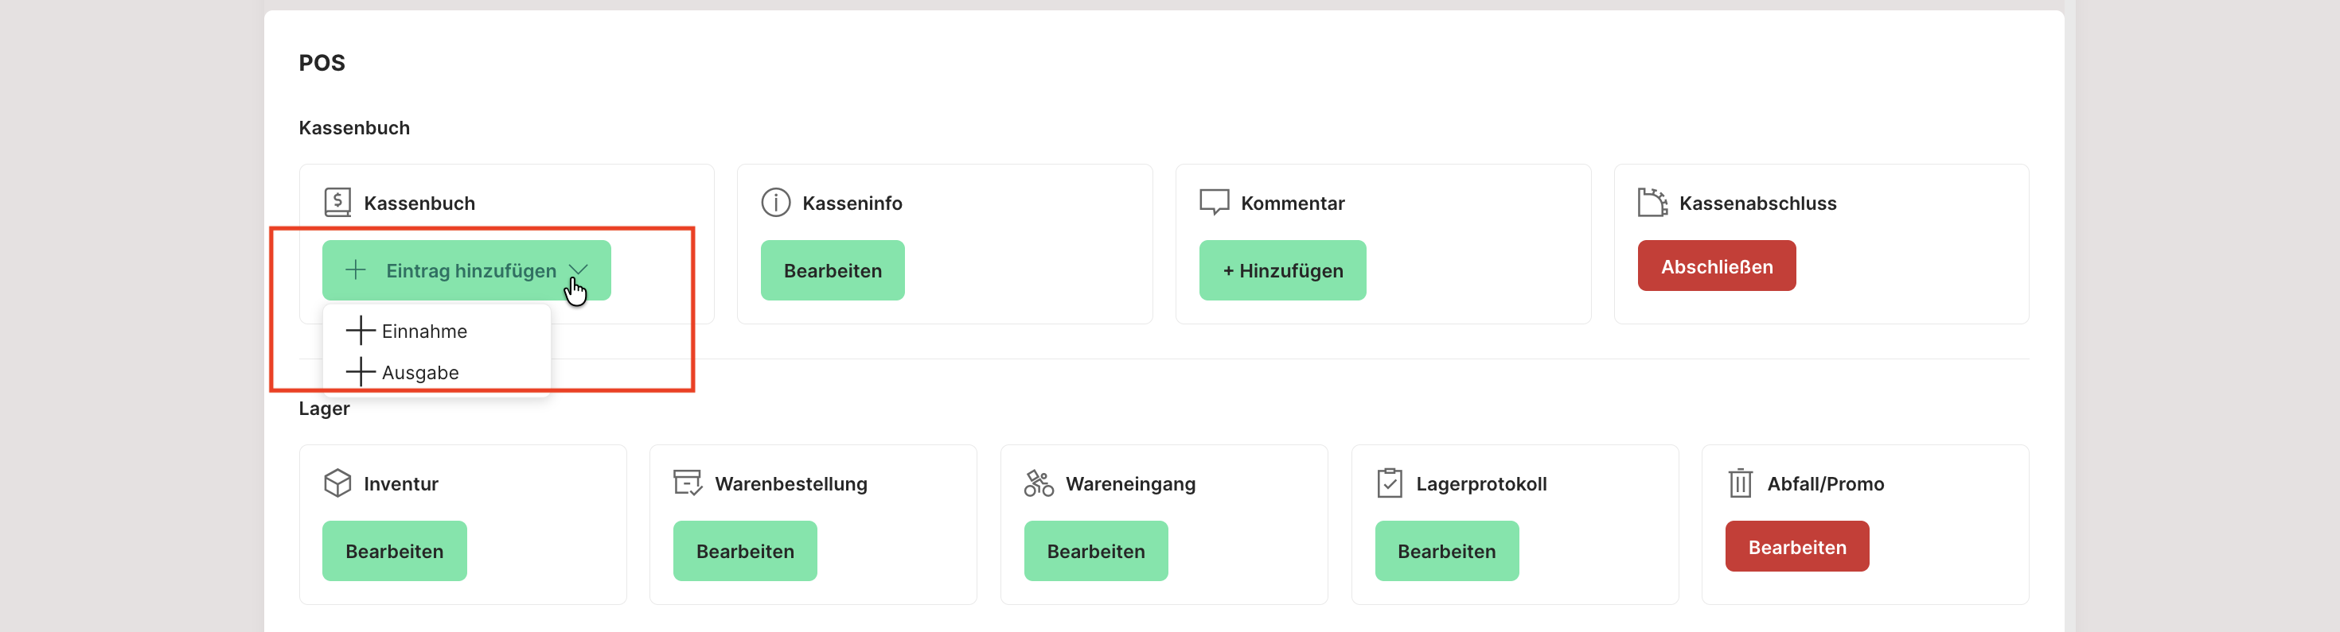Choose Ausgabe in the dropdown menu

(x=419, y=373)
